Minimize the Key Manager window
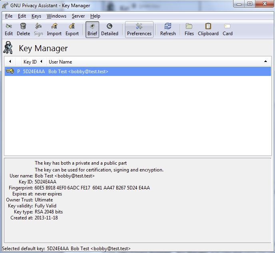 (239, 4)
